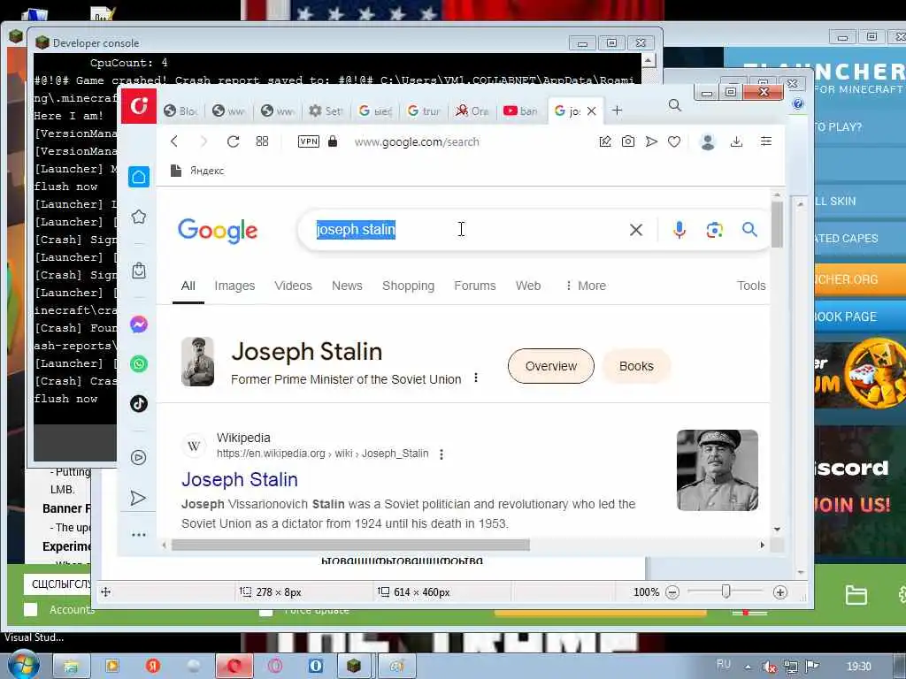Select the Web search tab
The image size is (906, 679).
[x=528, y=286]
